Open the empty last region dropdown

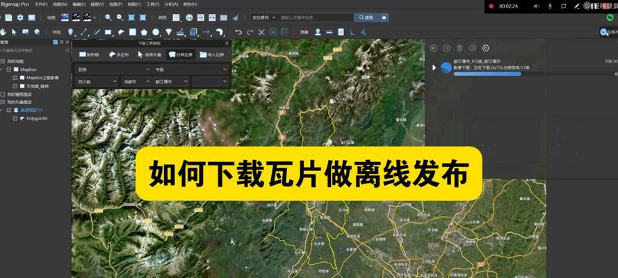tap(211, 81)
